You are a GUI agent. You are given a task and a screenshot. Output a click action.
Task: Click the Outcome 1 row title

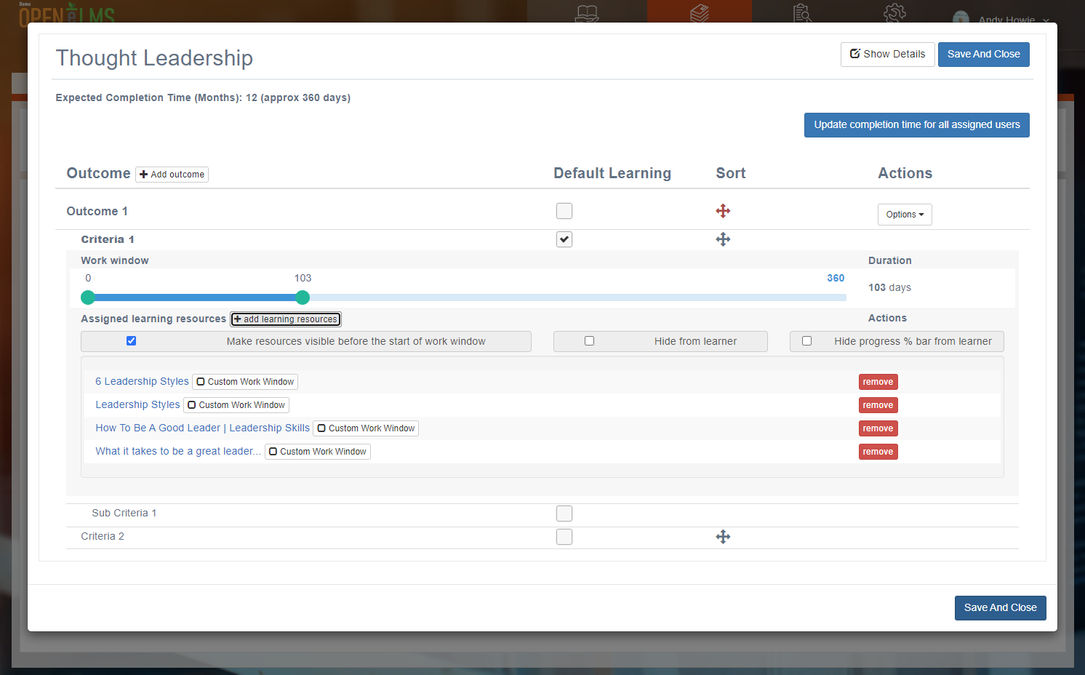tap(97, 211)
